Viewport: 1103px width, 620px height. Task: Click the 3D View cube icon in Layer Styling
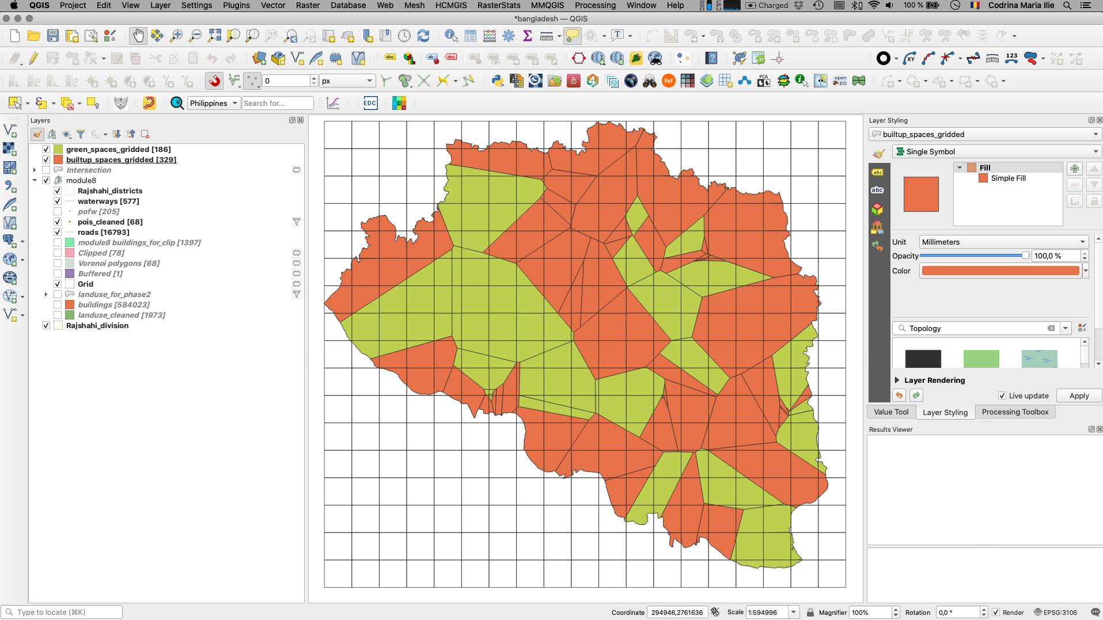point(877,208)
